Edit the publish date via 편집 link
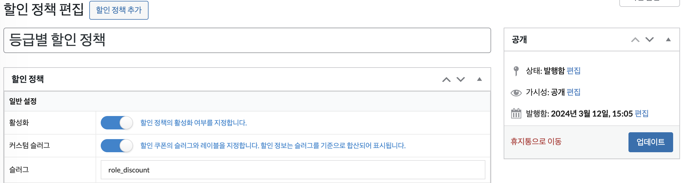The height and width of the screenshot is (183, 684). (x=641, y=114)
